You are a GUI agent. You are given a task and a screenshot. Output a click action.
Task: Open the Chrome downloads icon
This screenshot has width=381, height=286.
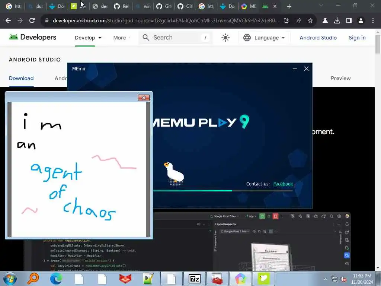337,21
